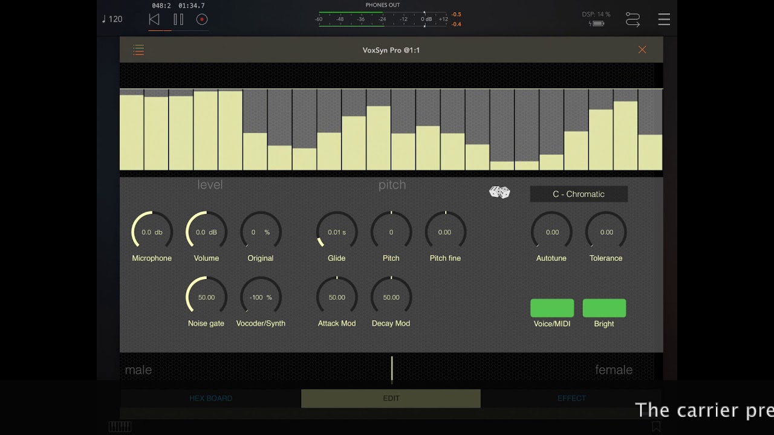Viewport: 774px width, 435px height.
Task: Click the 01:34.7 time display
Action: (x=191, y=5)
